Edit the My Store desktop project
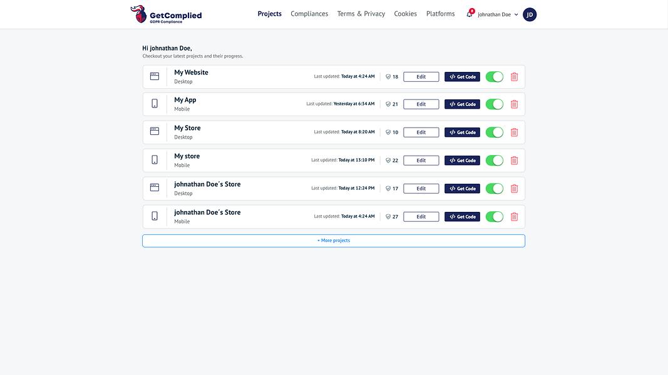This screenshot has height=375, width=668. pos(421,132)
